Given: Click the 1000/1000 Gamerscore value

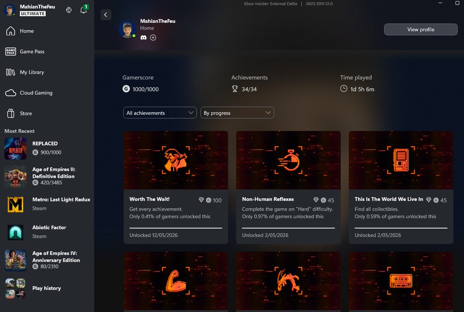Looking at the screenshot, I should tap(145, 89).
